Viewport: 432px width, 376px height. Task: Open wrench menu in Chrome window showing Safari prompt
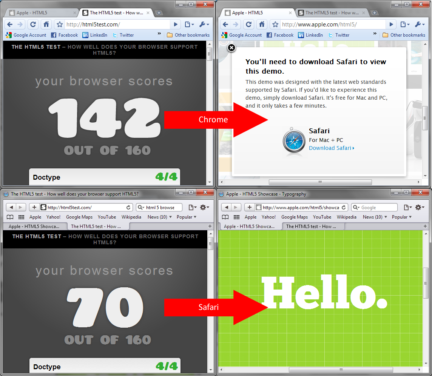pos(420,25)
